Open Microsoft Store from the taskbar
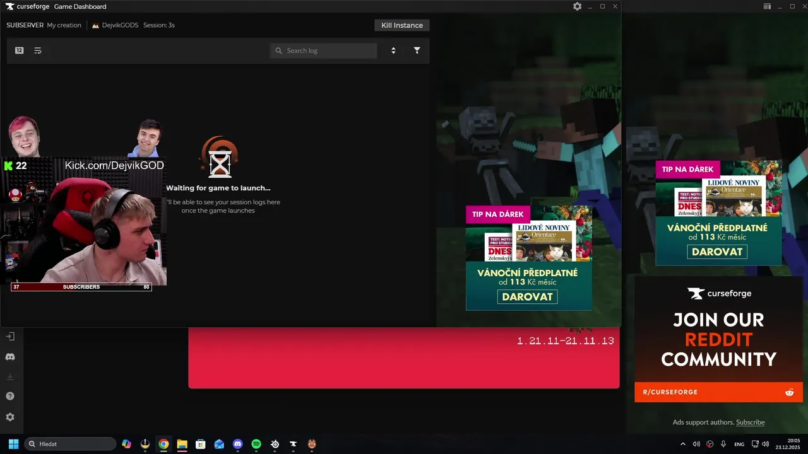Viewport: 808px width, 454px height. click(201, 444)
